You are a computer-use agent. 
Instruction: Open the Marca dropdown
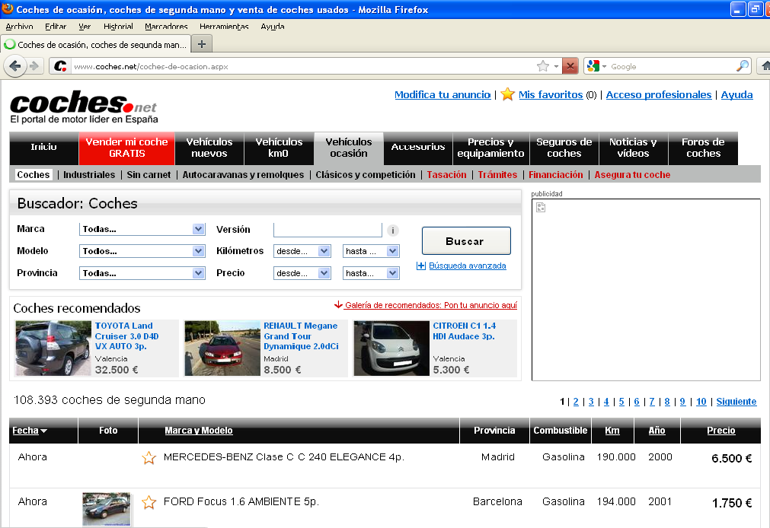coord(142,229)
